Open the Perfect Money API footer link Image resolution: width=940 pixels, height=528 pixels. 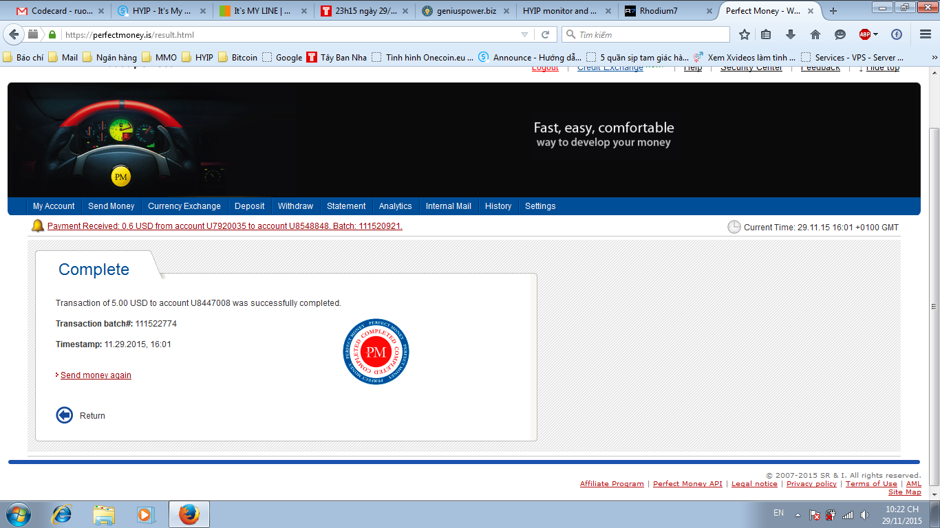(x=687, y=484)
